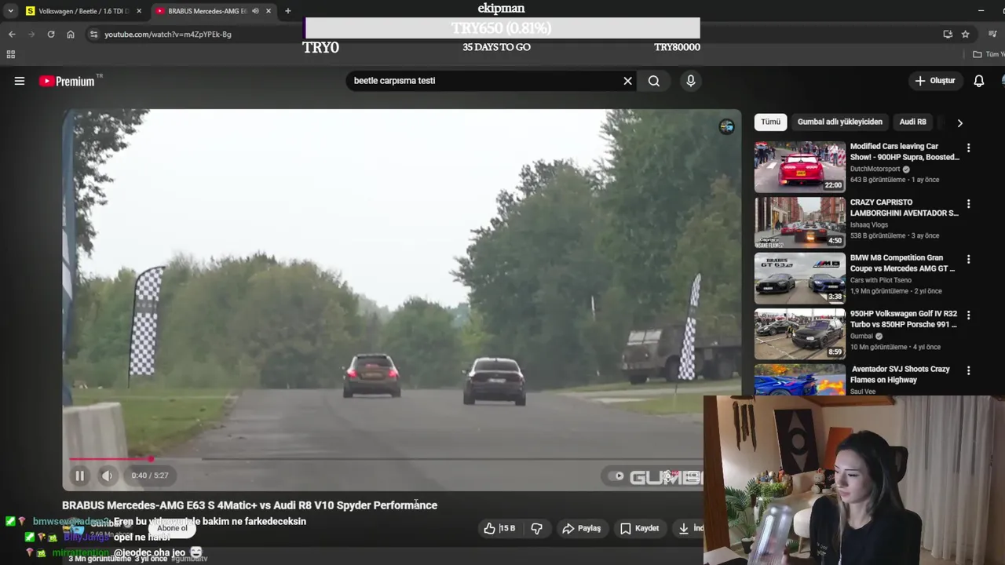Viewport: 1005px width, 565px height.
Task: Run search with magnifier button
Action: coord(654,81)
